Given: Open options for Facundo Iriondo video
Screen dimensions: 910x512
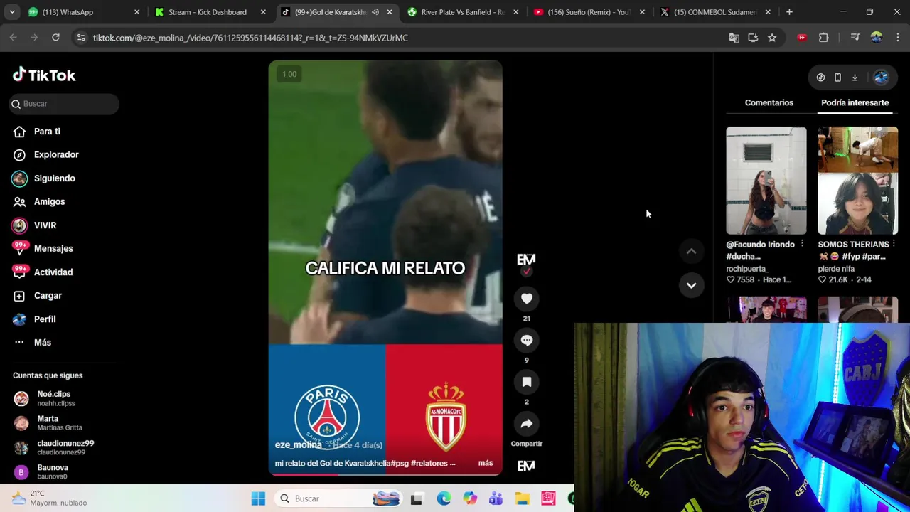Looking at the screenshot, I should [802, 244].
